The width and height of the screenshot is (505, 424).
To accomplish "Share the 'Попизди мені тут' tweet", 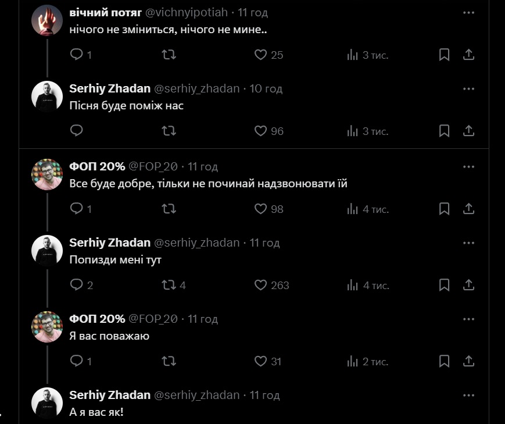I will click(x=469, y=285).
